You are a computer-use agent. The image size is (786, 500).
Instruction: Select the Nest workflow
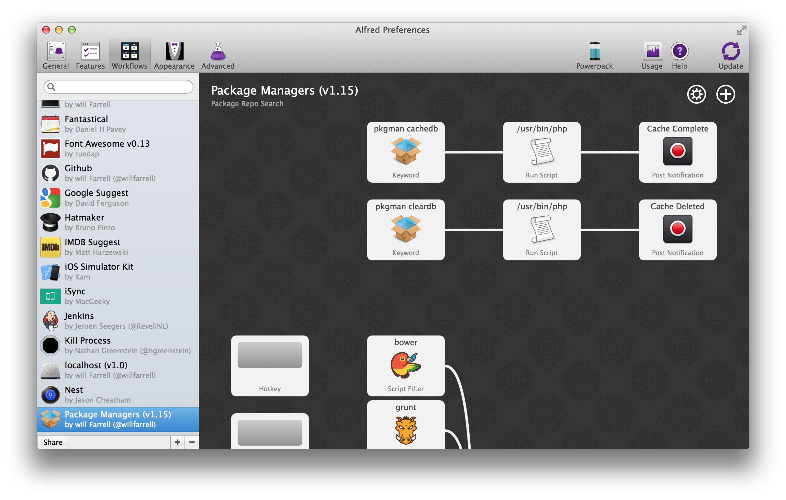118,395
